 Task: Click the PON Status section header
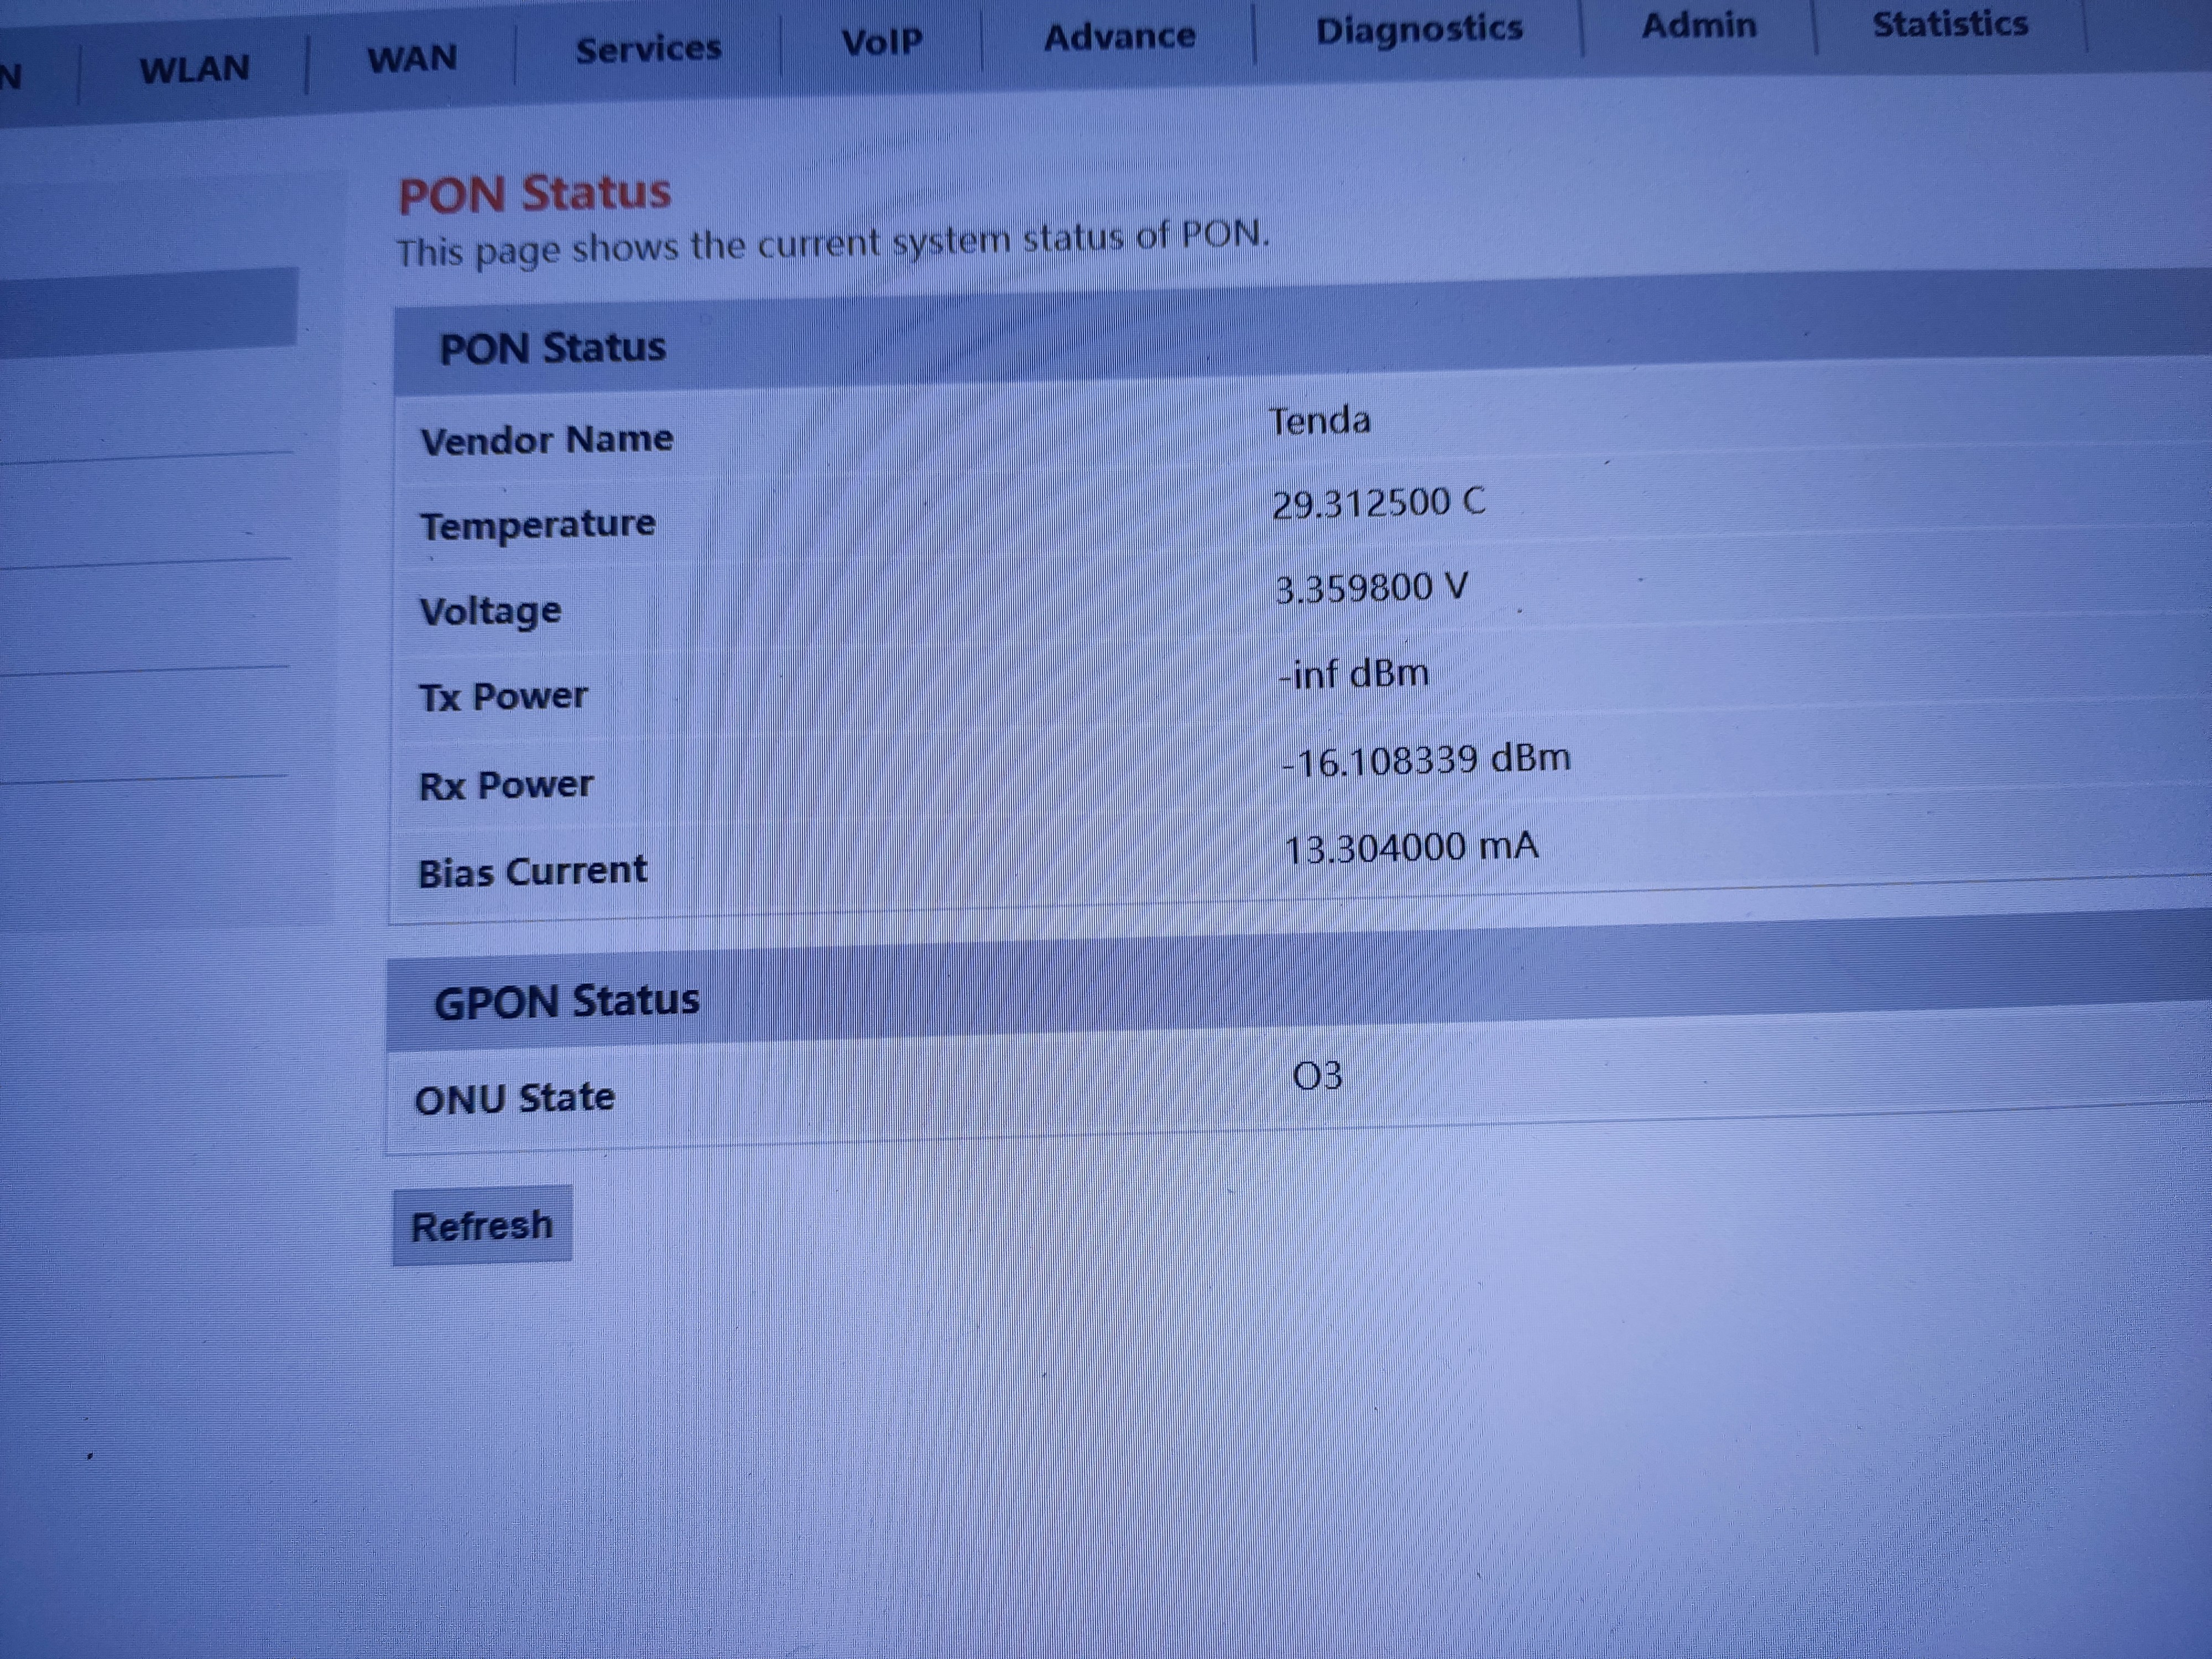coord(553,348)
